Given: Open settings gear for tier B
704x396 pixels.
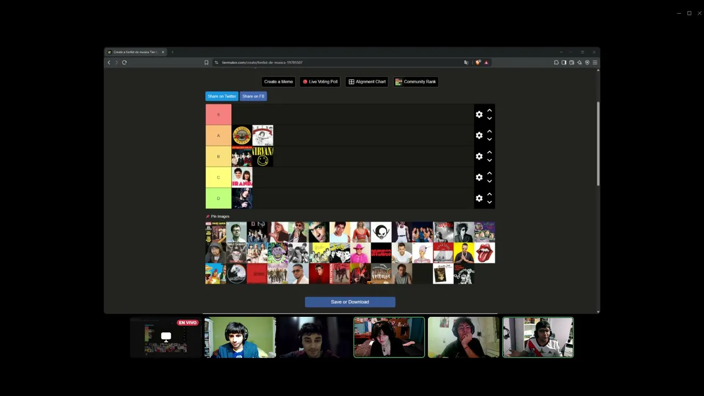Looking at the screenshot, I should 479,156.
